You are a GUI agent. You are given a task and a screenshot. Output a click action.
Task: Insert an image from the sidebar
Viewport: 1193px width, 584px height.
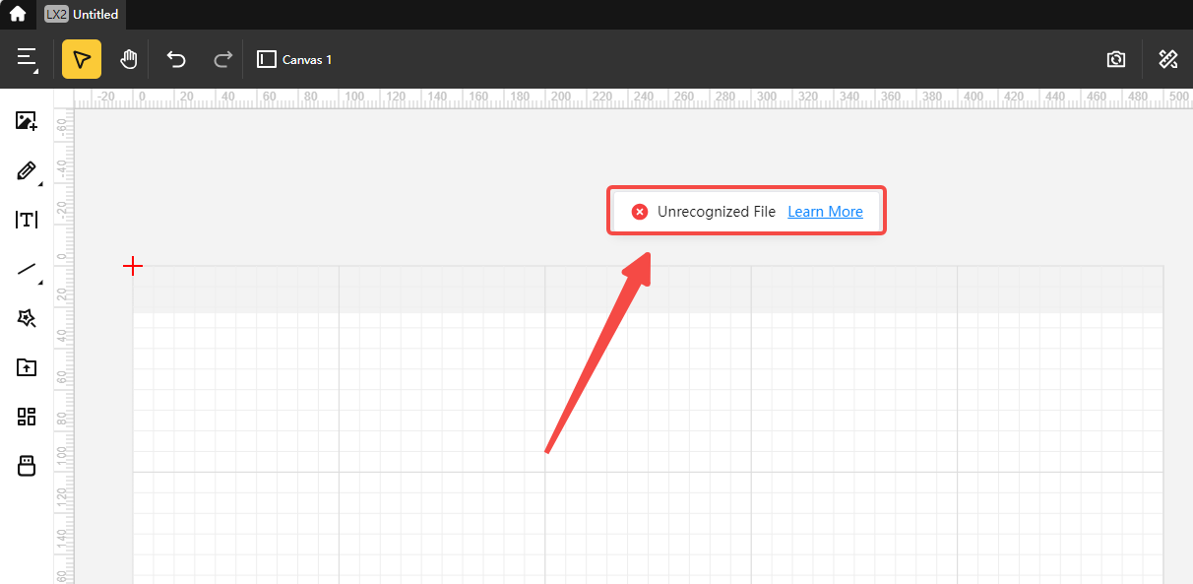pyautogui.click(x=27, y=121)
